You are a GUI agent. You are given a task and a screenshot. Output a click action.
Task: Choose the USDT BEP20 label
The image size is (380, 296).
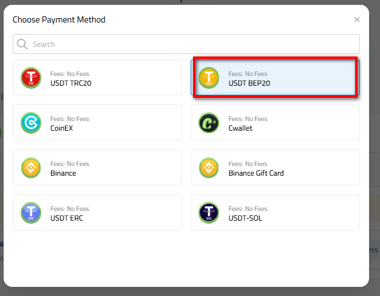pos(249,83)
